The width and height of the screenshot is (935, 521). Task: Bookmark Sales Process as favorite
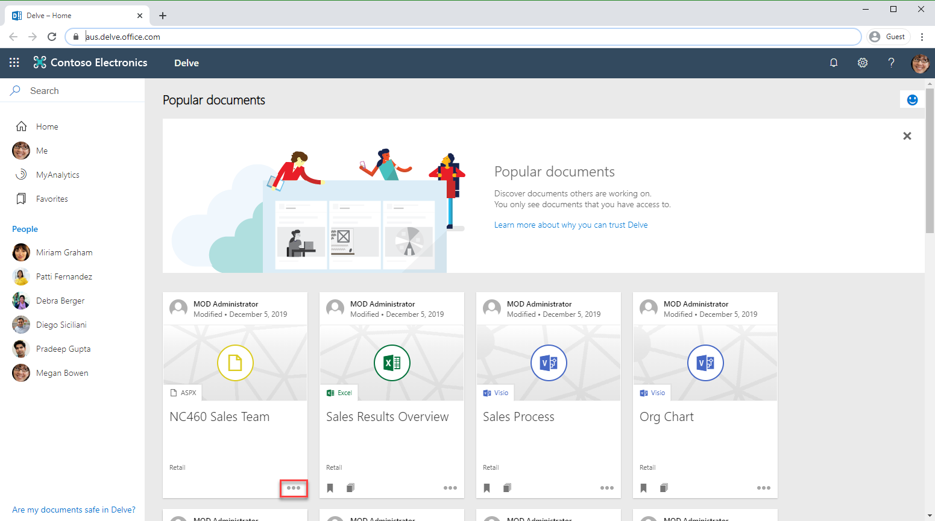coord(487,488)
